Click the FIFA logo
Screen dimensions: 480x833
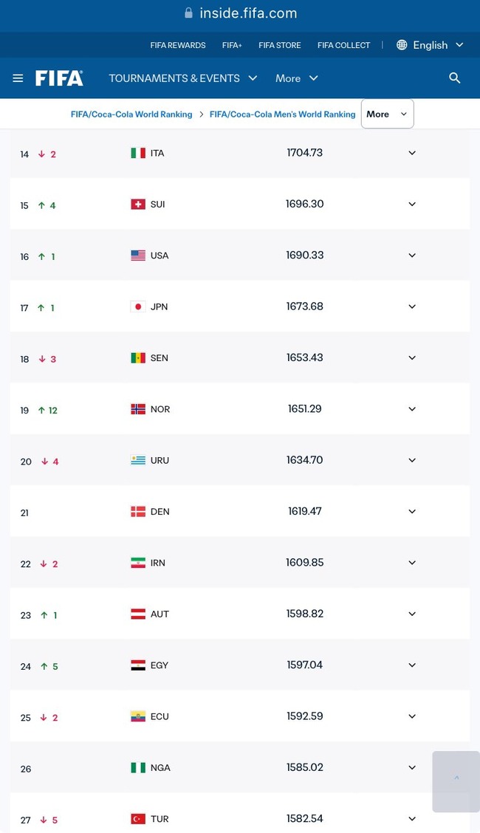coord(59,78)
